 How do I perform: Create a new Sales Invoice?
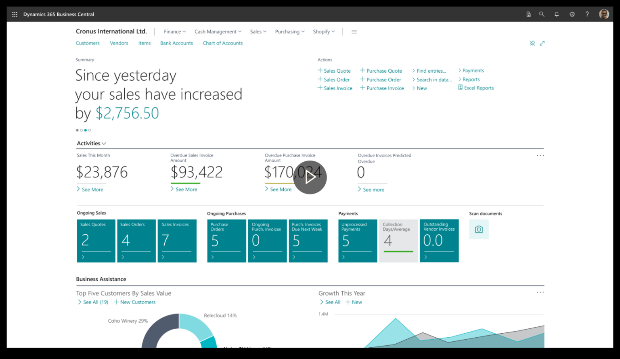[335, 88]
